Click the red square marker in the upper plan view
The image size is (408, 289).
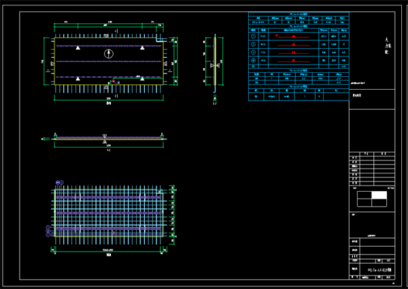tap(113, 81)
